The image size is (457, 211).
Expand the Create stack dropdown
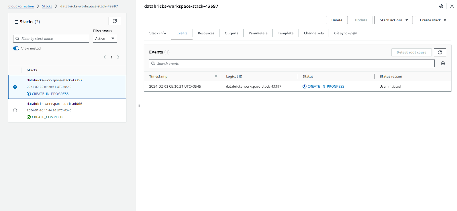433,20
